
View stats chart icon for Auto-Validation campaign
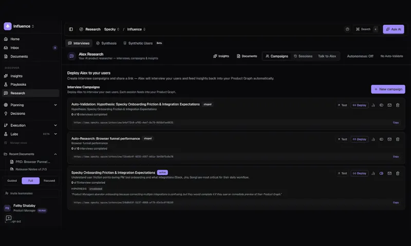tap(373, 105)
